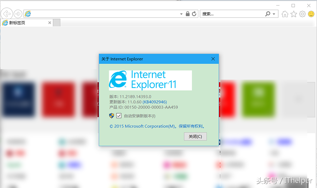Click the security lock icon

tap(188, 14)
